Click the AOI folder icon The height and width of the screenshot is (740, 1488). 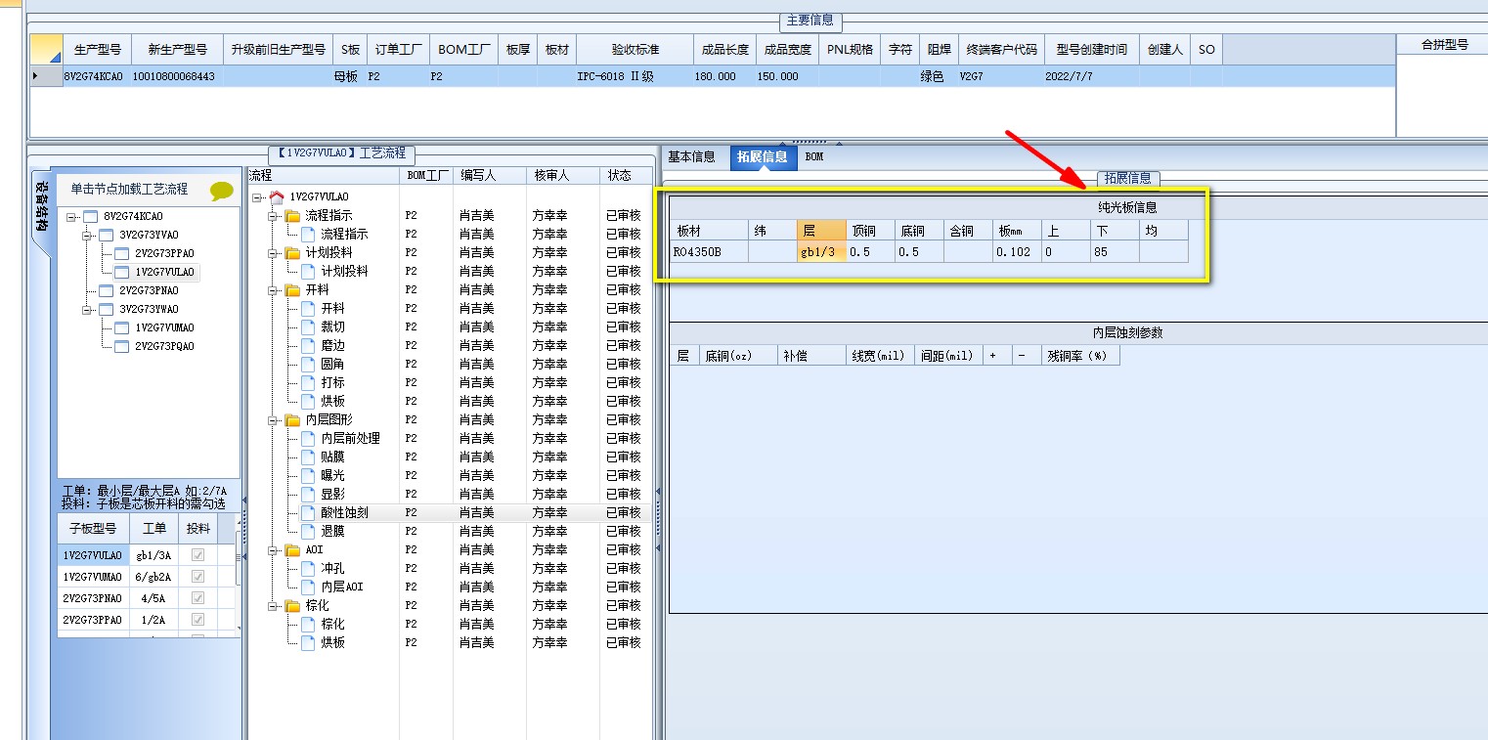coord(292,549)
